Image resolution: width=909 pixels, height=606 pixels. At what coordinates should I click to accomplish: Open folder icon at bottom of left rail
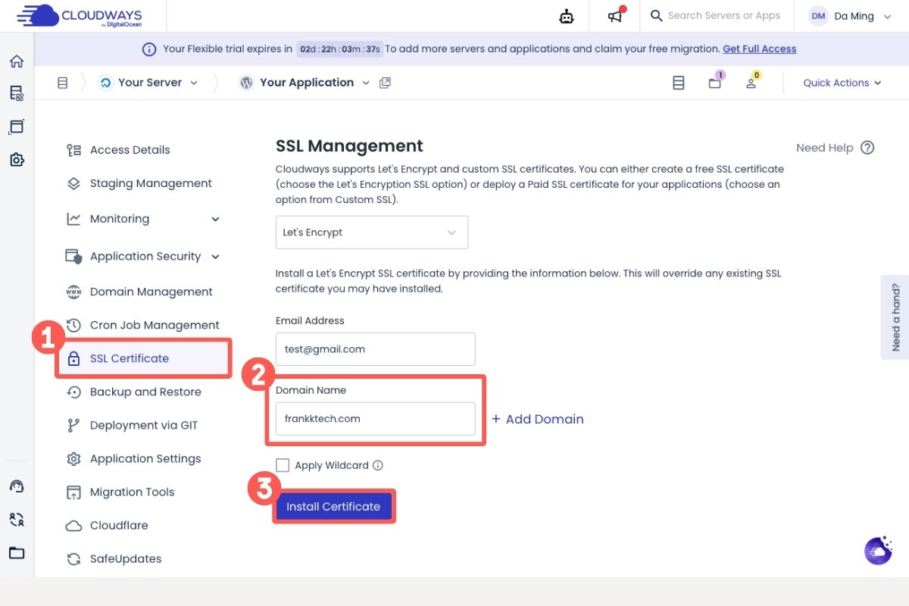(x=17, y=553)
